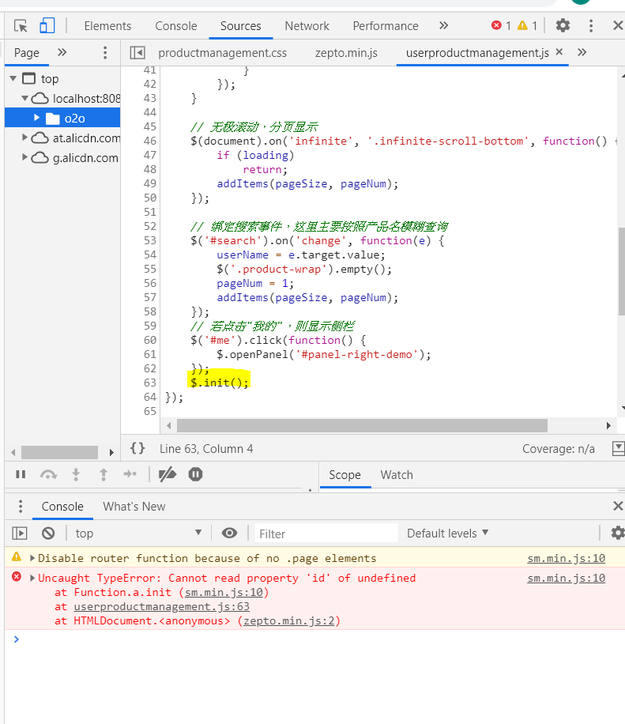Show more DevTools tabs chevron
The width and height of the screenshot is (625, 724).
[x=443, y=25]
